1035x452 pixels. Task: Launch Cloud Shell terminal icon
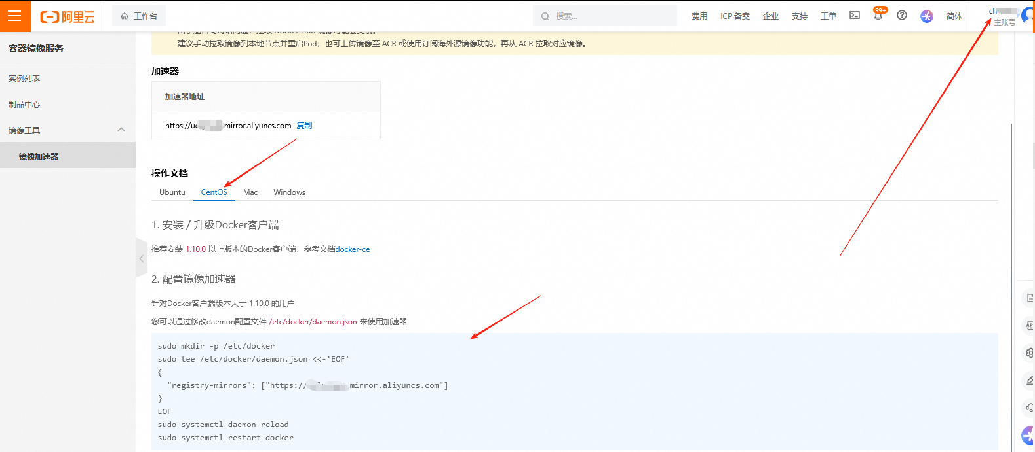[x=855, y=15]
